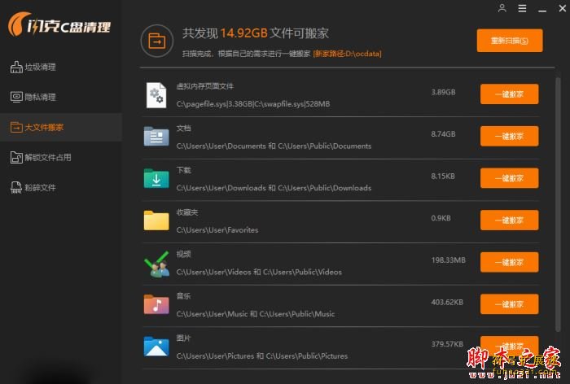Click the 下载 downloads folder icon
Image resolution: width=570 pixels, height=384 pixels.
[156, 179]
